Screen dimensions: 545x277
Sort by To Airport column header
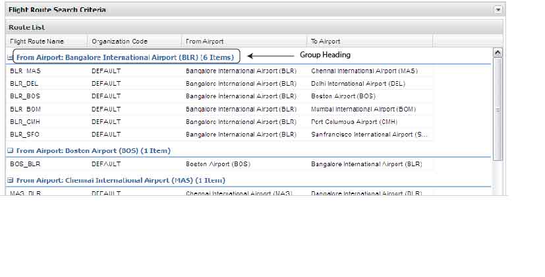point(370,41)
